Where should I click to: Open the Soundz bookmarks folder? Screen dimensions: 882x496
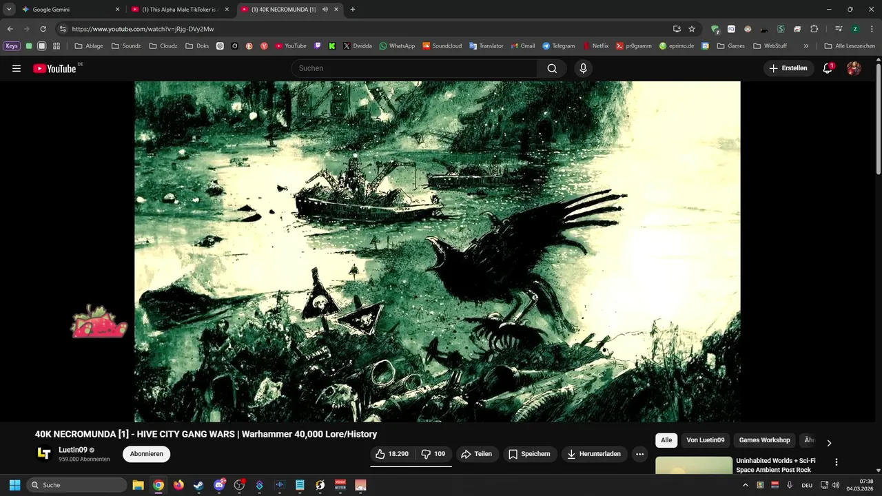click(x=126, y=46)
